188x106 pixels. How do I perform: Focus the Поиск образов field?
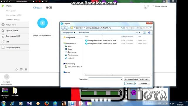click(161, 6)
